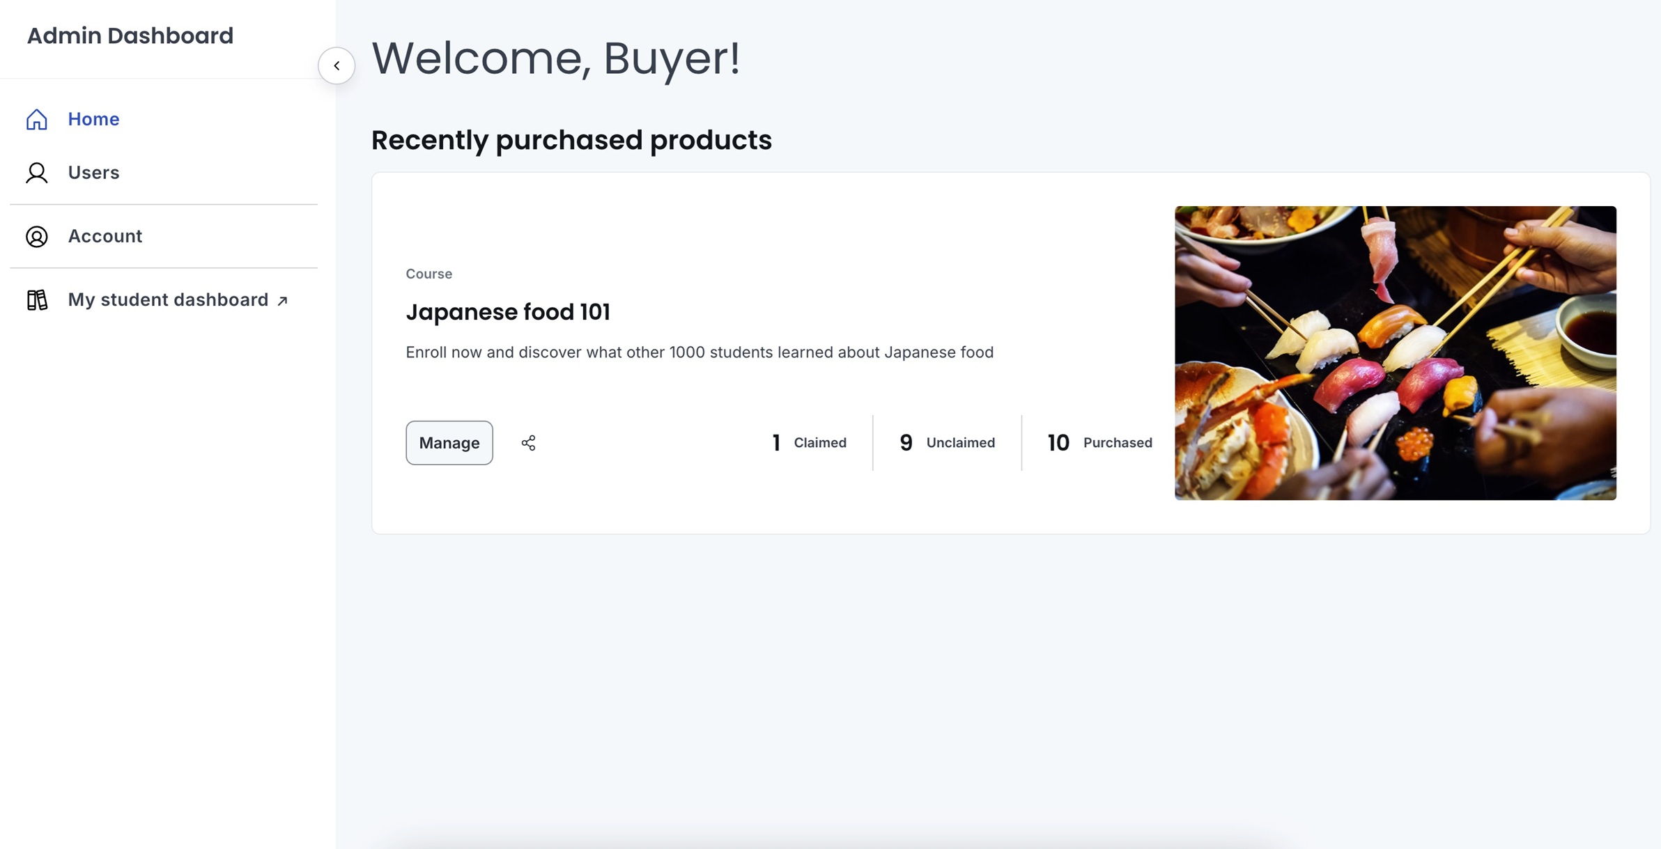1661x849 pixels.
Task: Click the 1 Claimed statistic
Action: (x=809, y=443)
